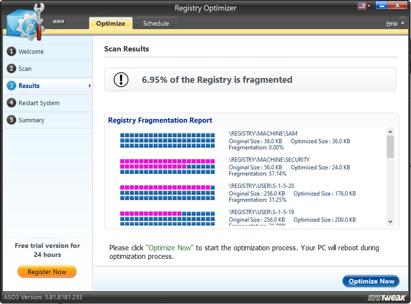
Task: Click the Results step number icon
Action: click(11, 86)
